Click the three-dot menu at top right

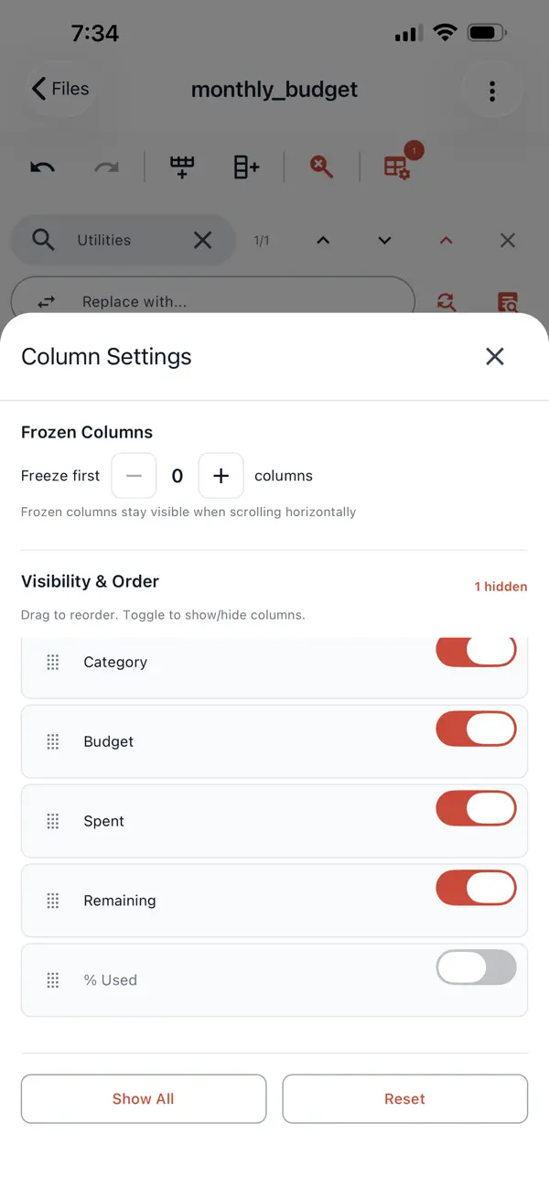[492, 91]
